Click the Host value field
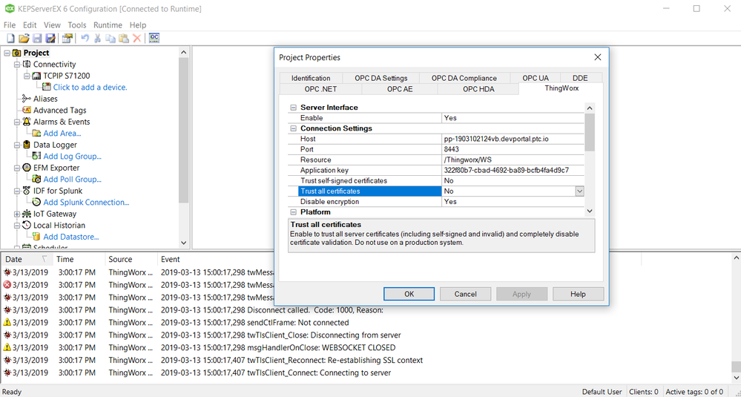 tap(512, 139)
